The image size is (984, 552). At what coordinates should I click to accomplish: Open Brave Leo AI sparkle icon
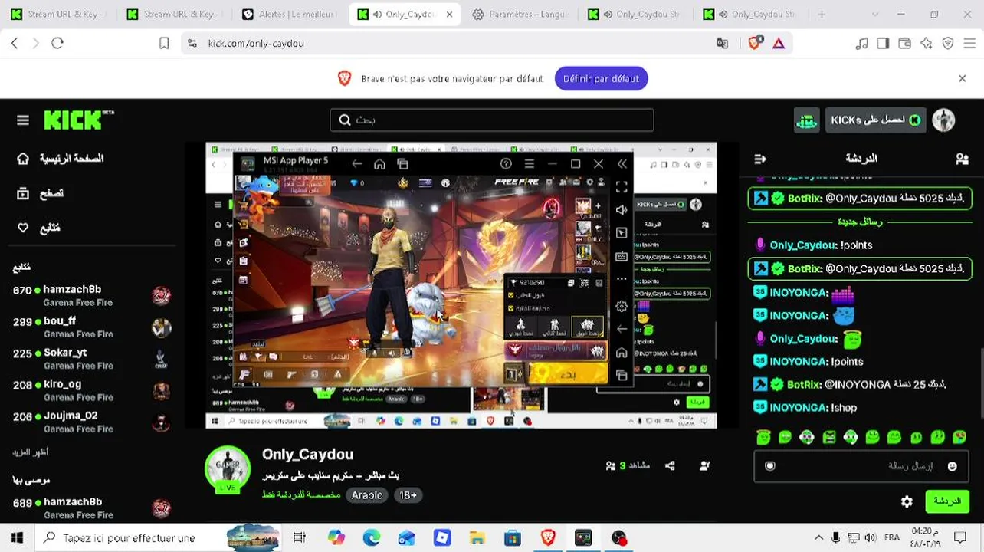click(x=927, y=44)
